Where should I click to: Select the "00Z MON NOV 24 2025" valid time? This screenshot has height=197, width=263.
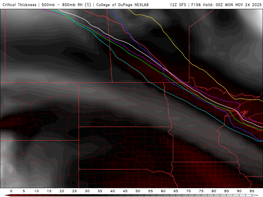click(x=239, y=5)
